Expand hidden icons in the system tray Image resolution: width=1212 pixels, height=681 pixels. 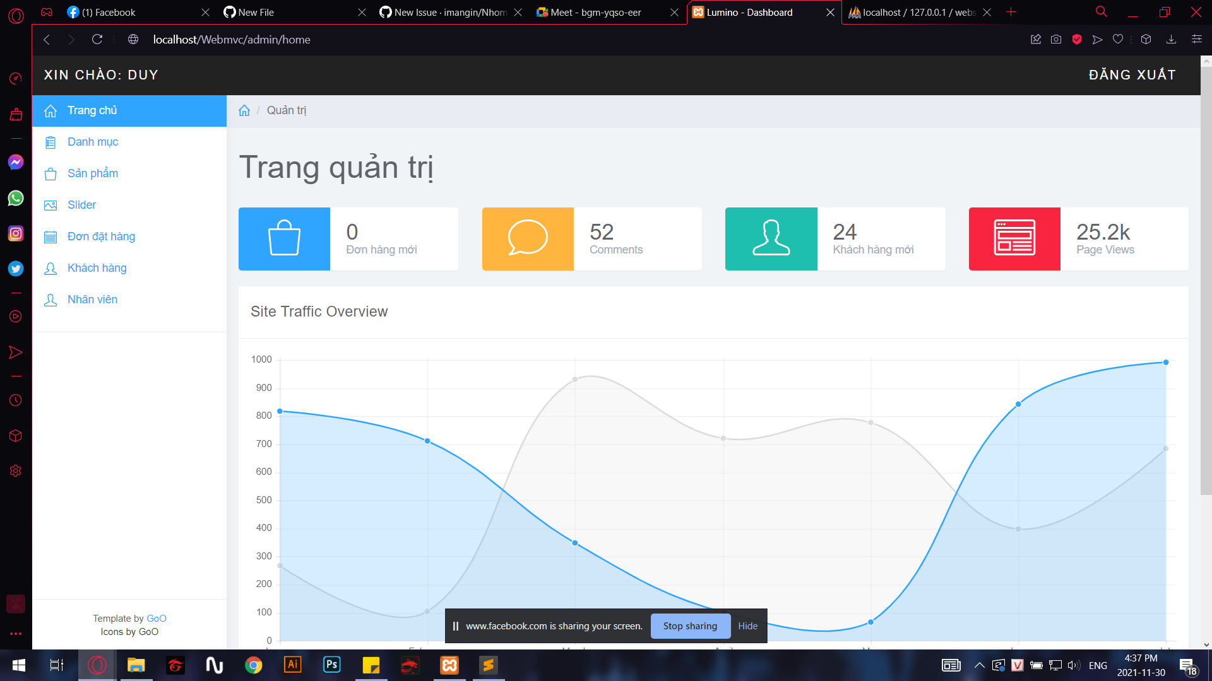(x=979, y=665)
